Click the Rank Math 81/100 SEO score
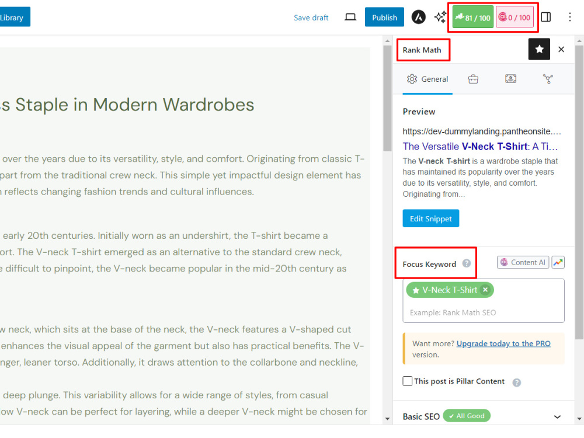Screen dimensions: 584x438 (473, 17)
